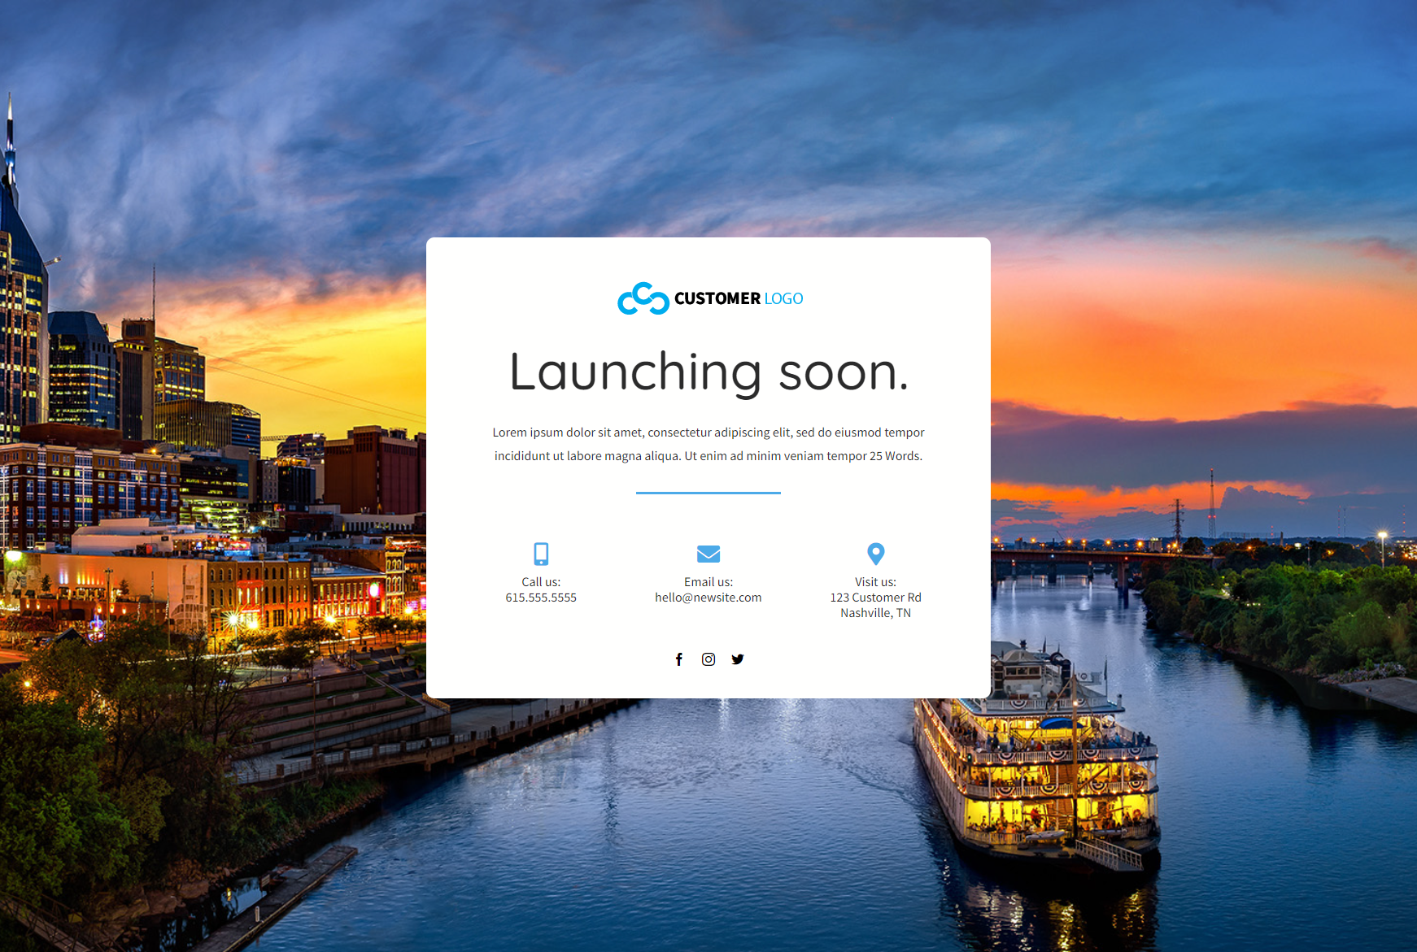Screen dimensions: 1417x952
Task: Click the "Visit us:" label
Action: click(x=875, y=582)
